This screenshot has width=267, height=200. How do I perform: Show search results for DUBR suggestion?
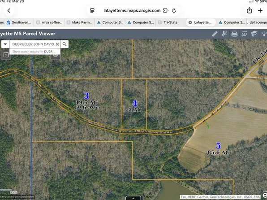tap(35, 52)
